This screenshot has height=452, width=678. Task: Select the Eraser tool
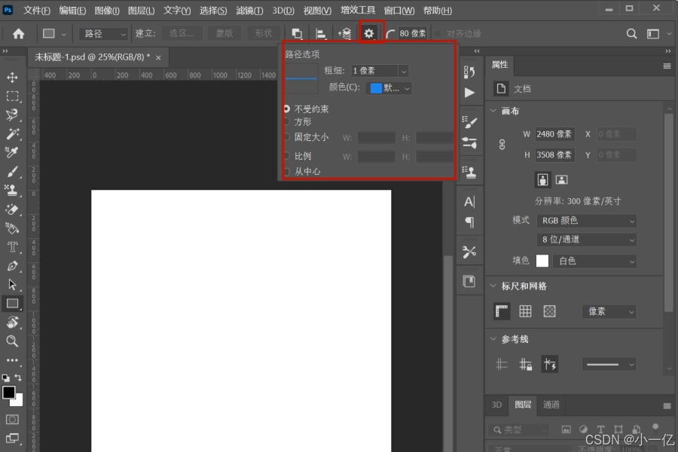pos(12,209)
